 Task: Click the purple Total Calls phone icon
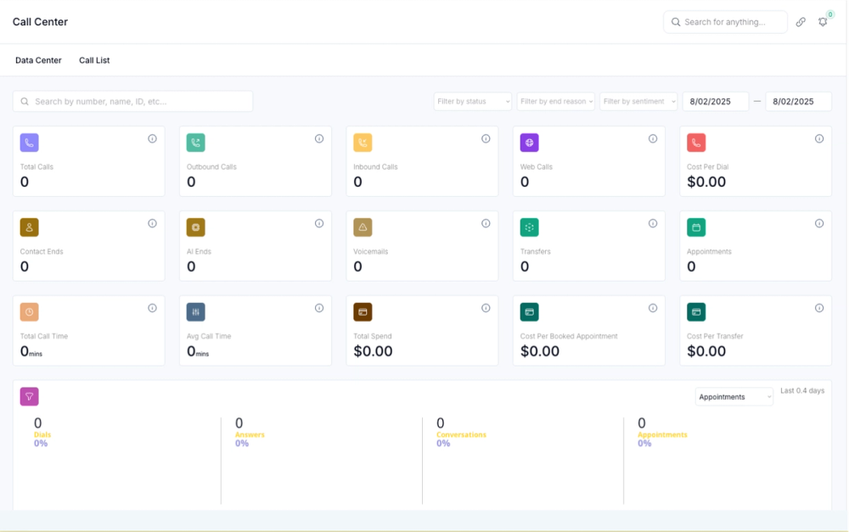click(29, 143)
